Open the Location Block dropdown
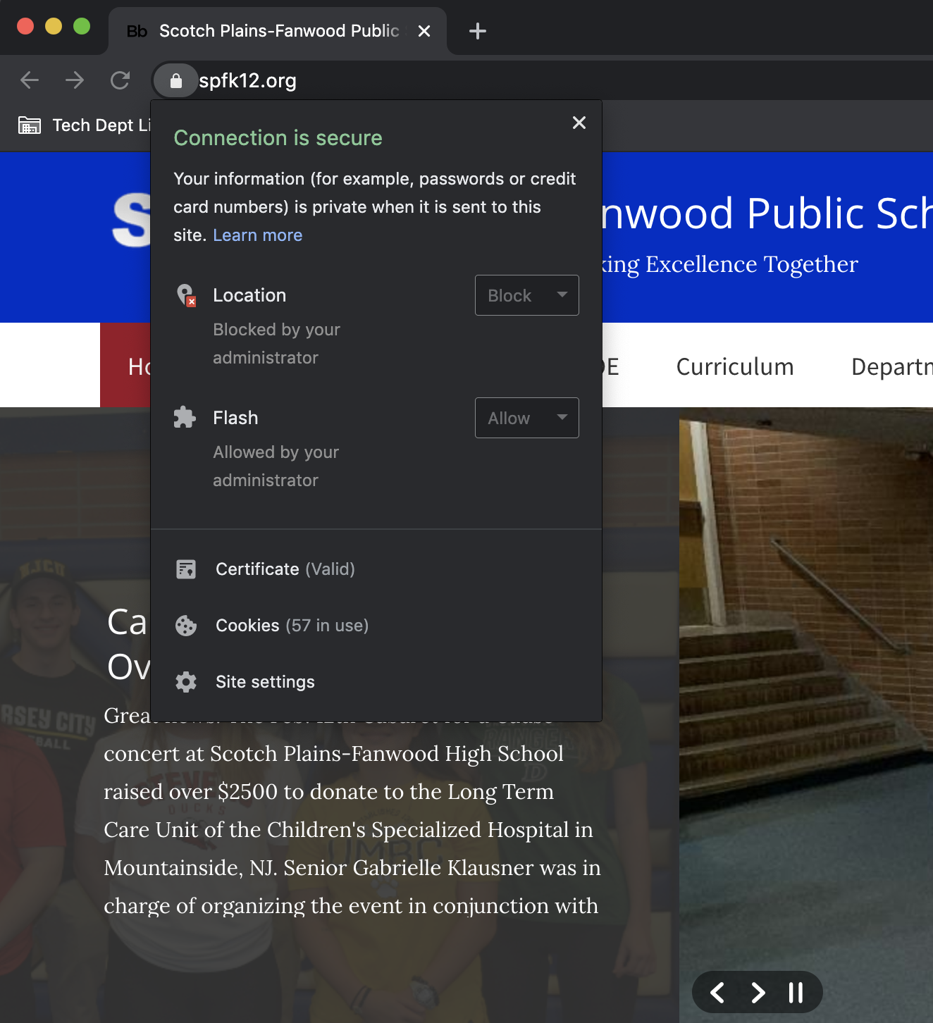This screenshot has height=1023, width=933. [x=527, y=295]
